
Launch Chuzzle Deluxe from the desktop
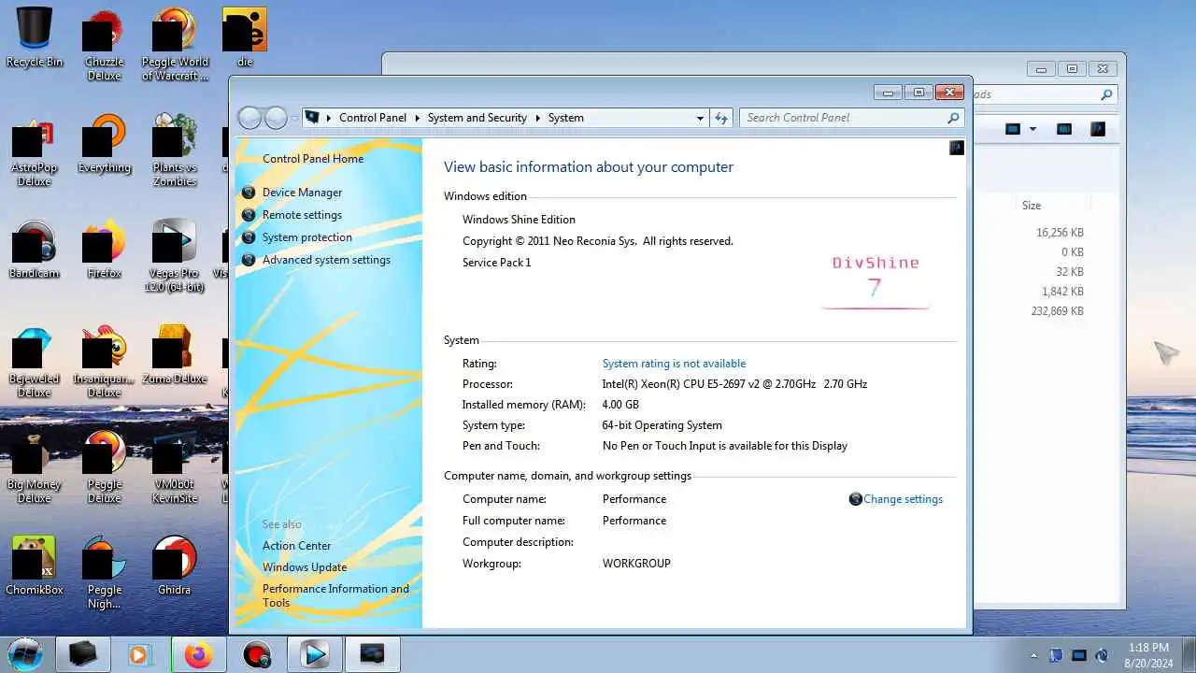104,45
